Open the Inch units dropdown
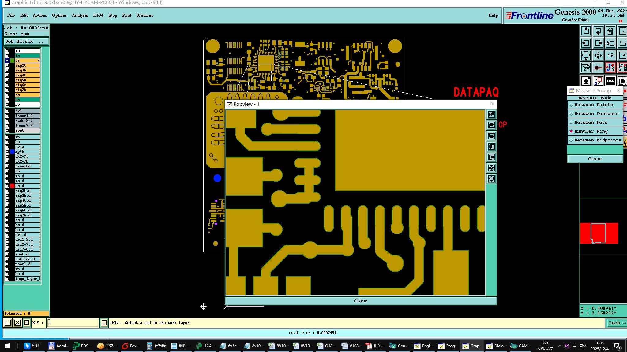This screenshot has height=352, width=627. click(616, 323)
